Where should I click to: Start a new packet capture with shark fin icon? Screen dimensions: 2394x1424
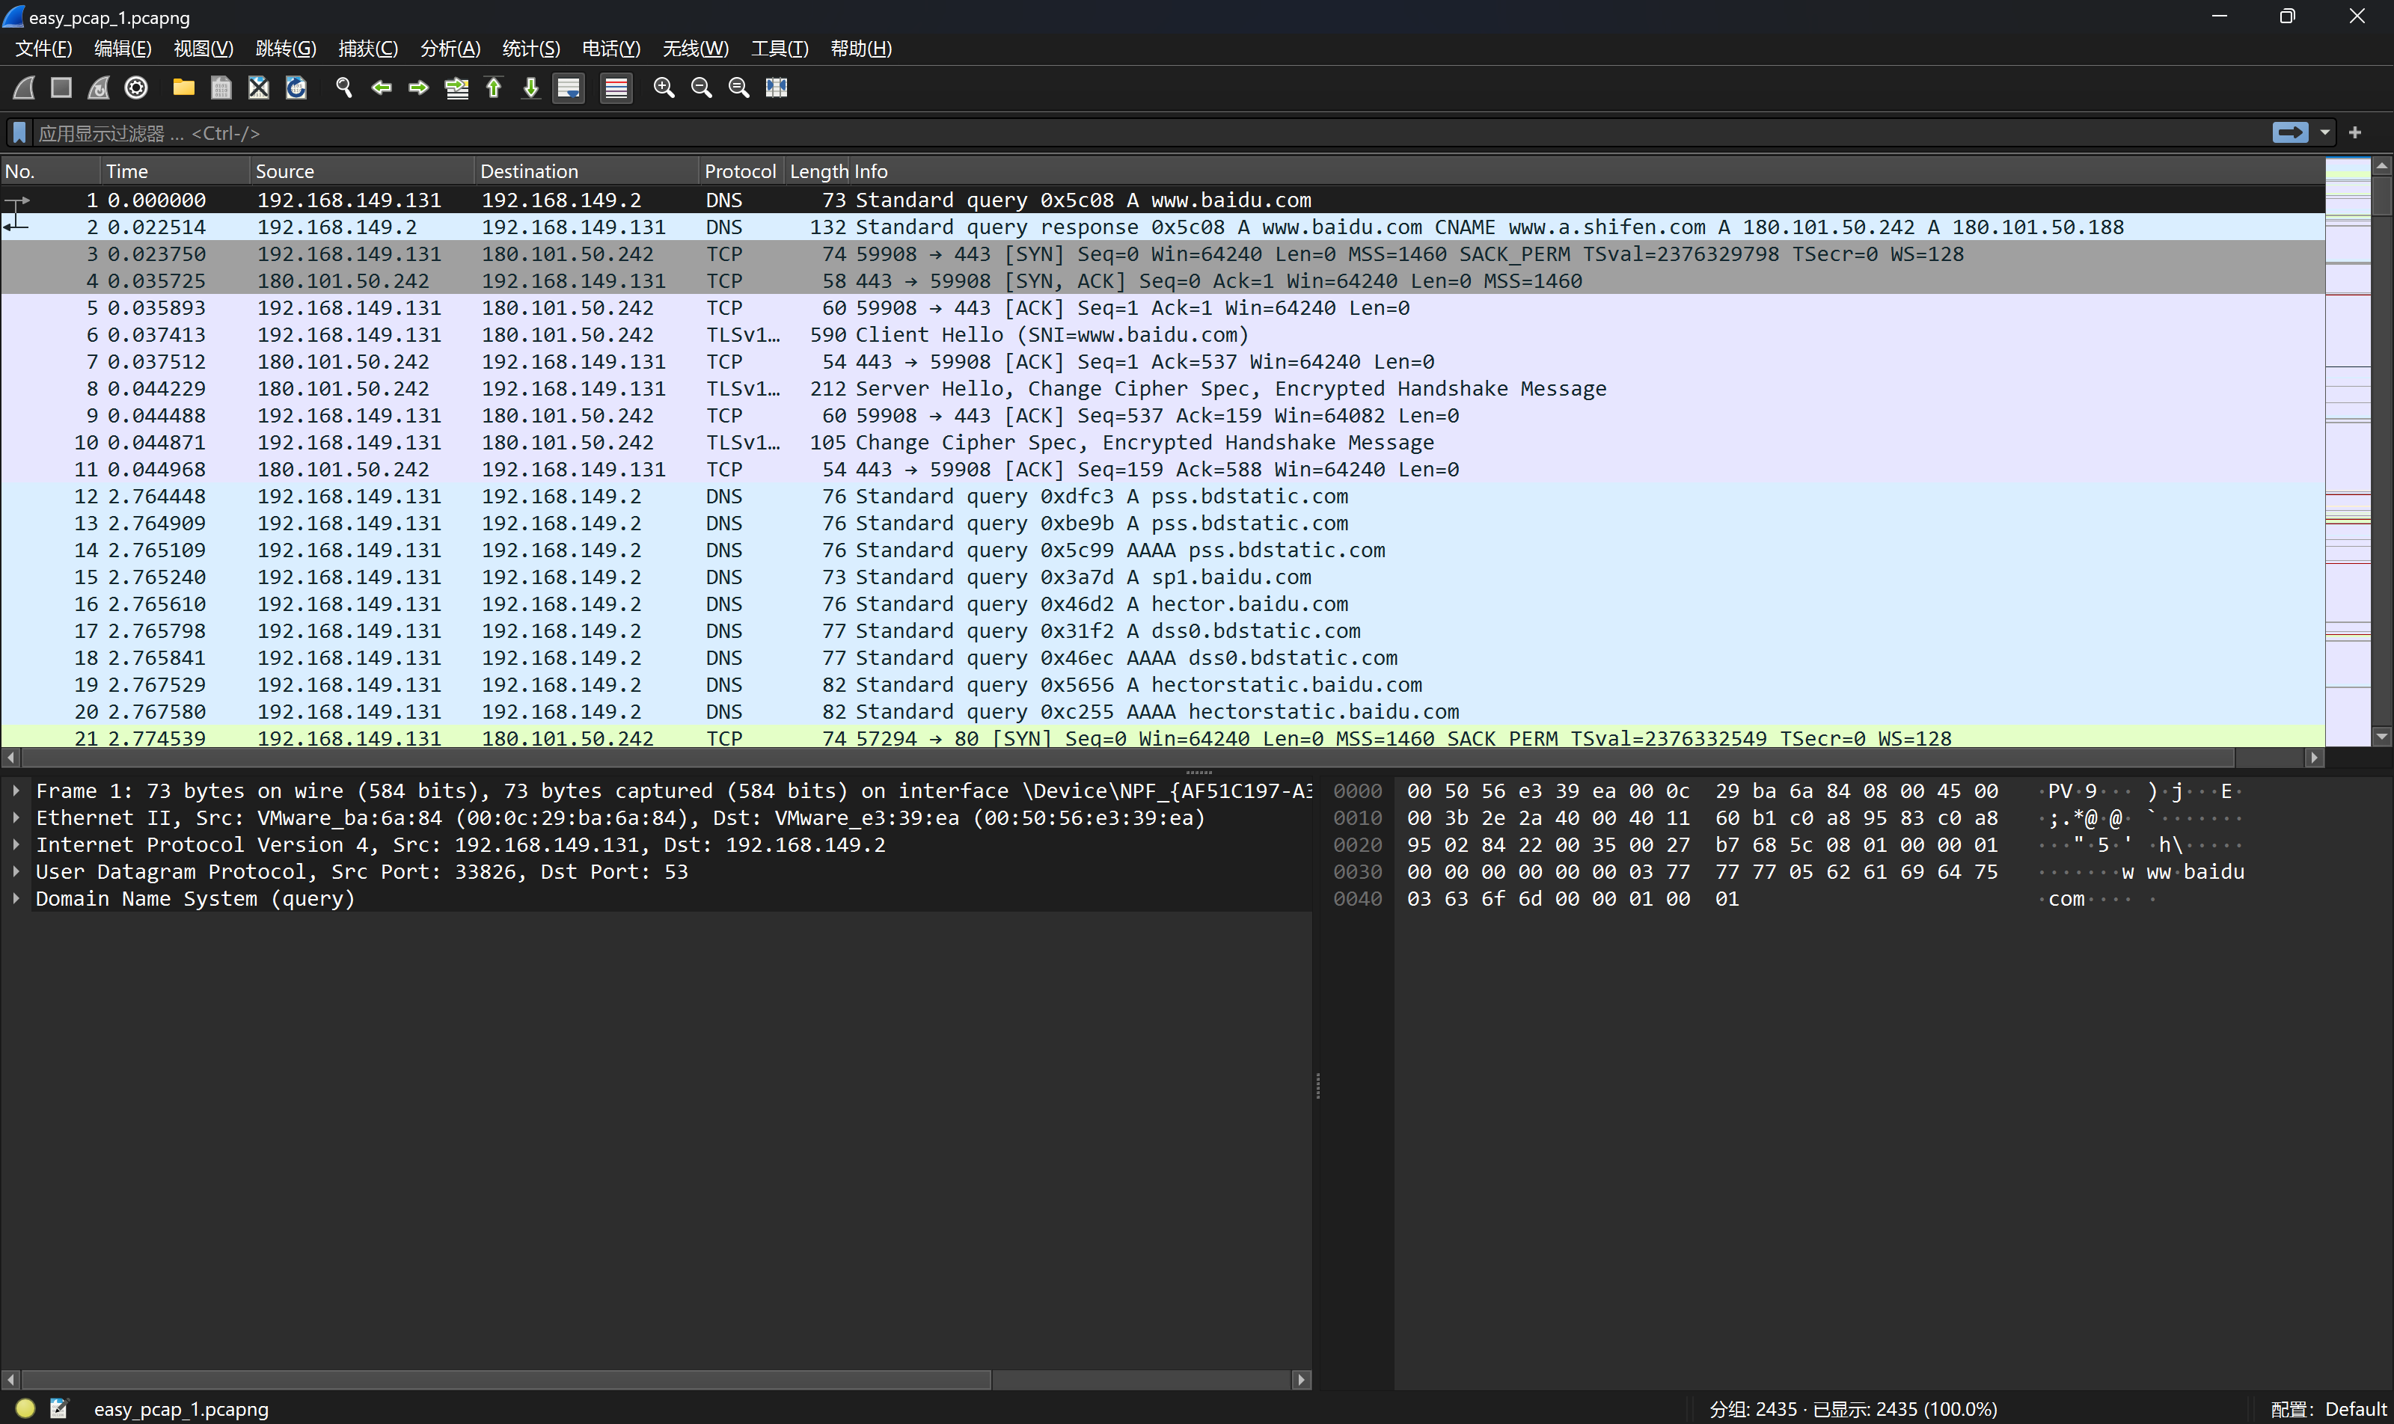click(x=24, y=88)
